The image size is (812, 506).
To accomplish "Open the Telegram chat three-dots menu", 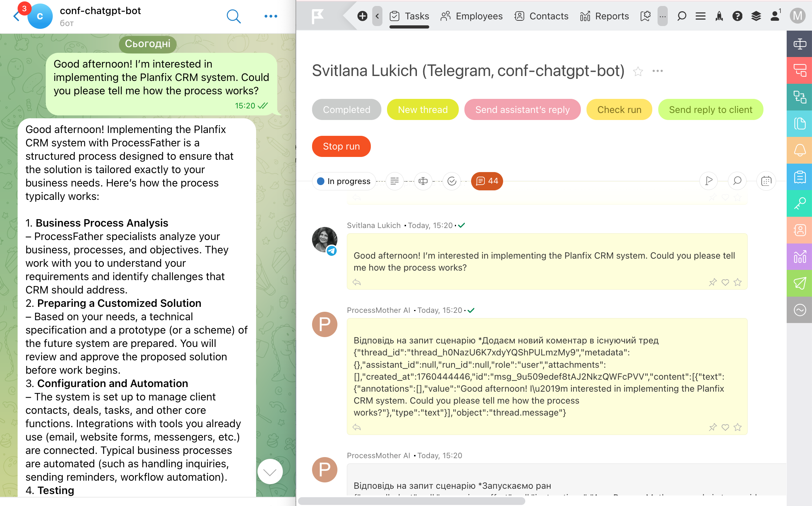I will click(271, 16).
